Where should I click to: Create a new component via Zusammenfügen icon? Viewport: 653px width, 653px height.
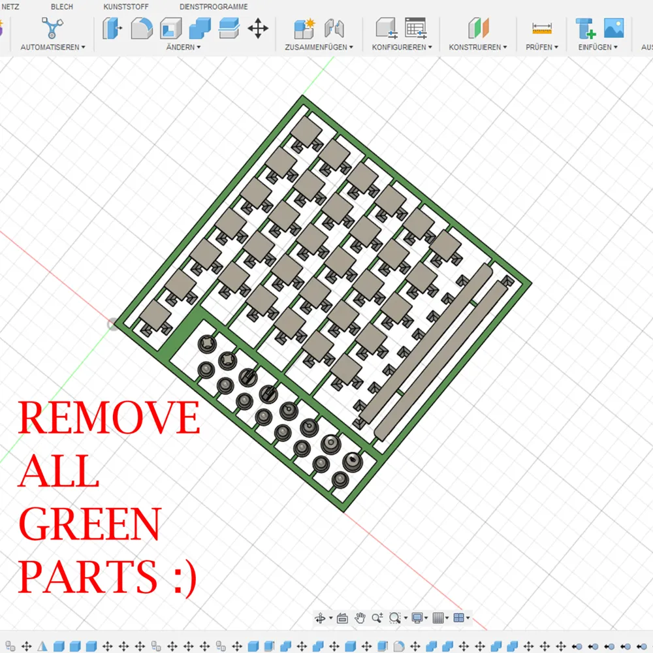(304, 28)
